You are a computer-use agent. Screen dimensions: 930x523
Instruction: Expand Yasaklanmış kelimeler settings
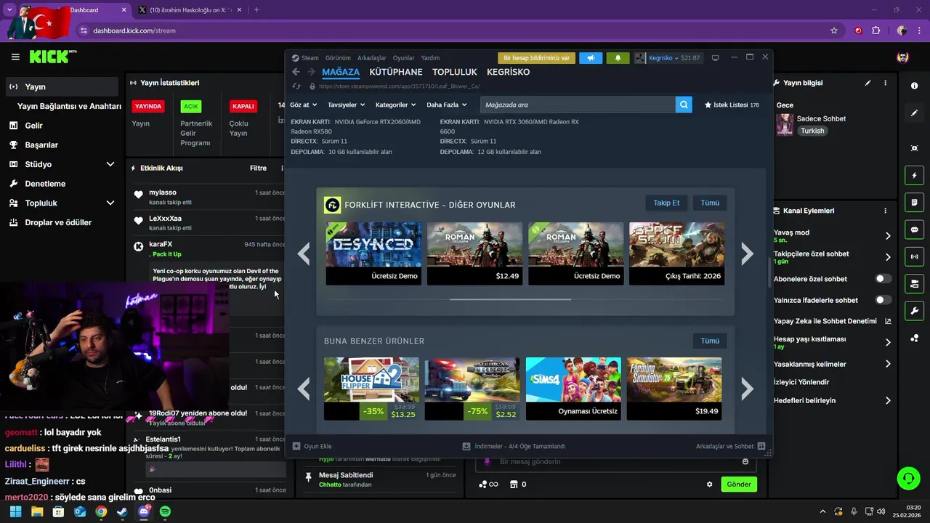pos(888,364)
